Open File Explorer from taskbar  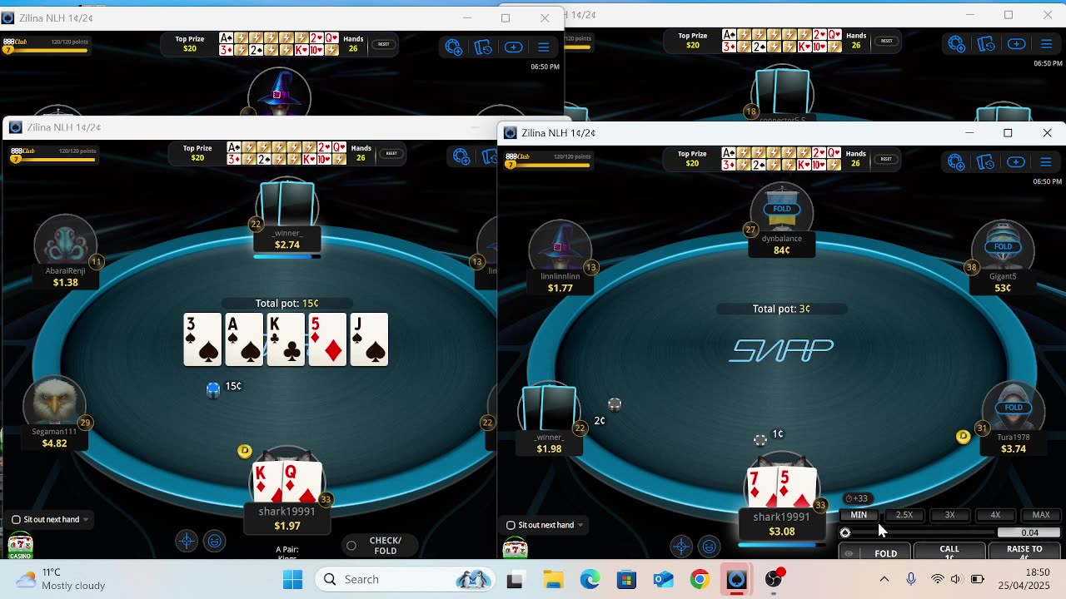[x=553, y=579]
